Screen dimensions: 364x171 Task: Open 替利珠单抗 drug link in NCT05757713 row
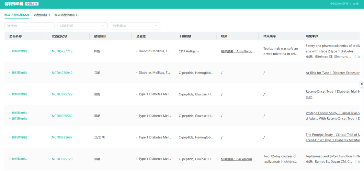coord(20,51)
